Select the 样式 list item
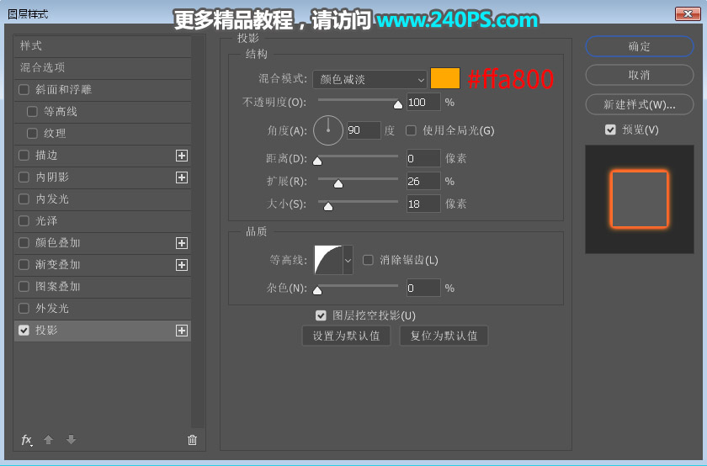This screenshot has height=466, width=707. coord(103,46)
